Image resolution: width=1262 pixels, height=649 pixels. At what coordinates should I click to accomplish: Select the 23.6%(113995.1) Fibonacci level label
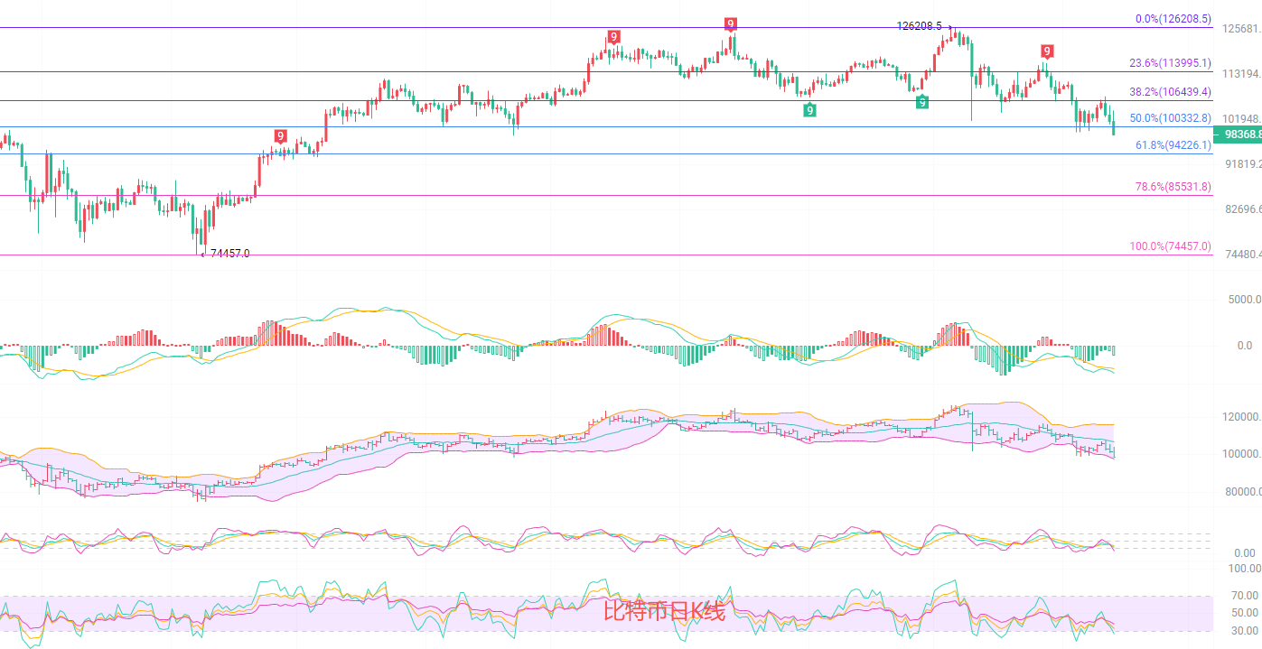(1170, 63)
